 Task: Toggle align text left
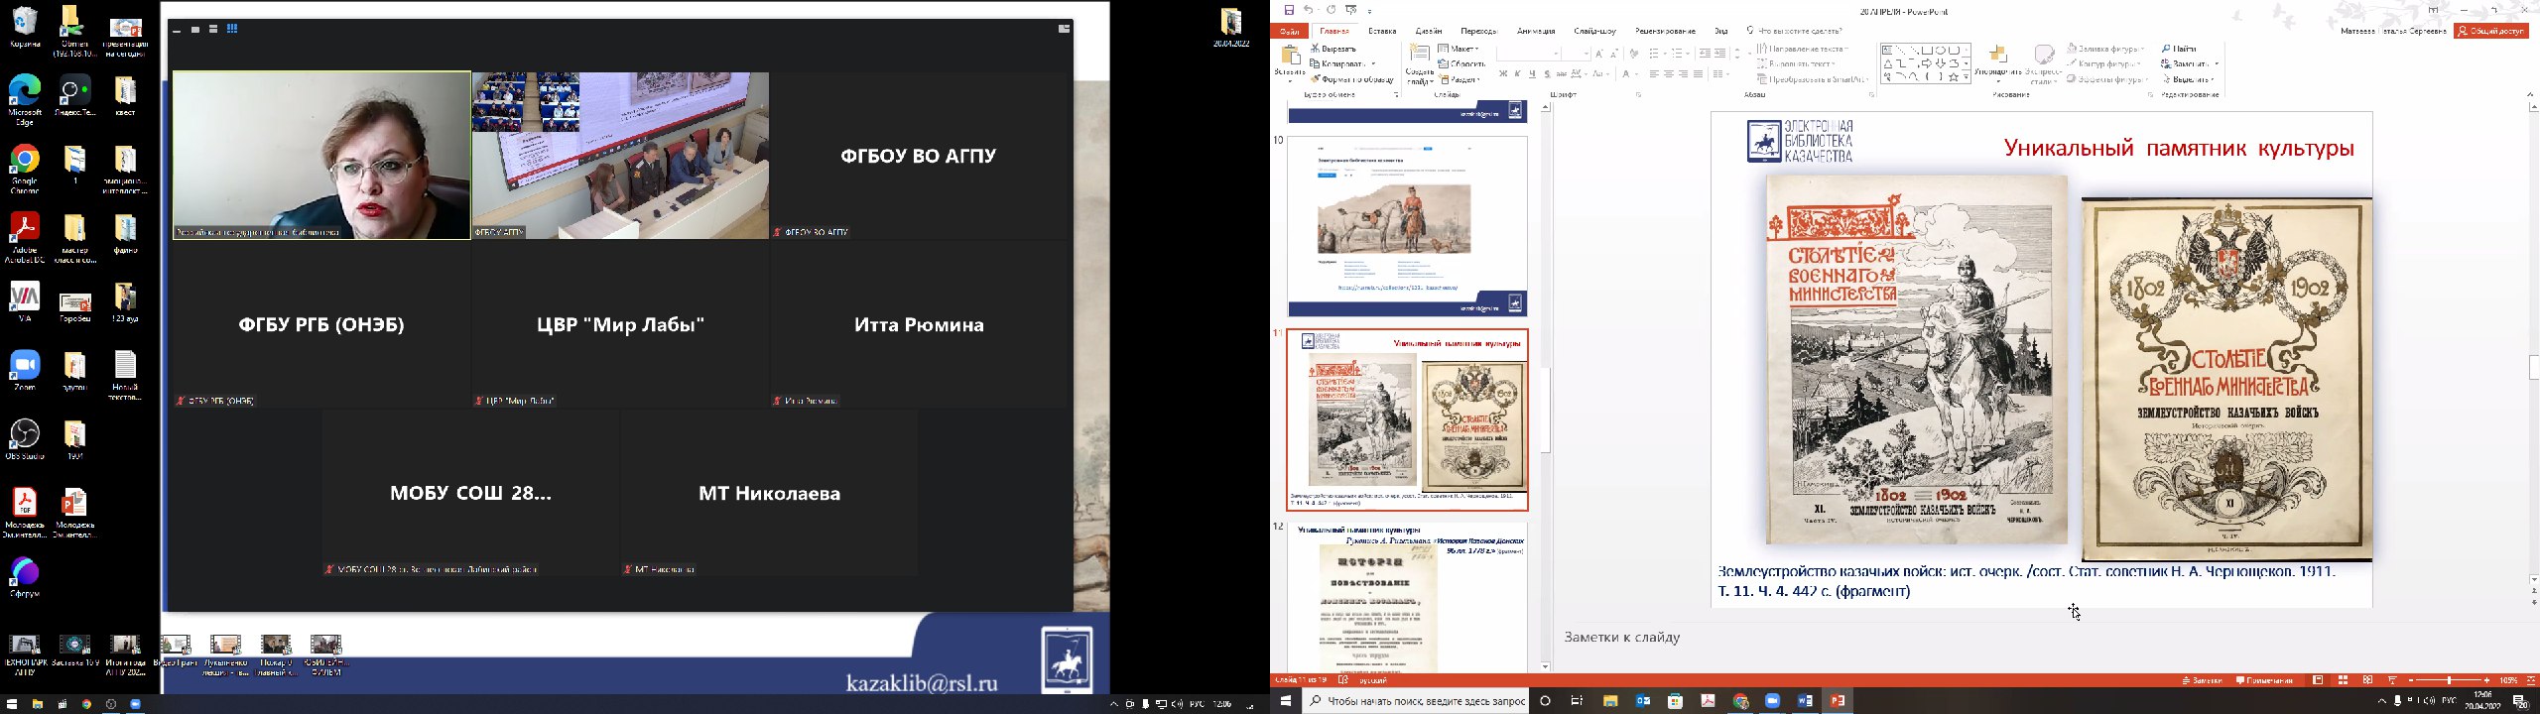pos(1654,74)
